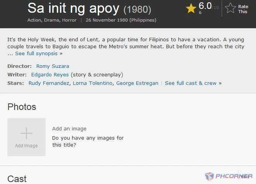Click the Sa init ng apoy title
Viewport: 256px width, 184px height.
(x=73, y=8)
